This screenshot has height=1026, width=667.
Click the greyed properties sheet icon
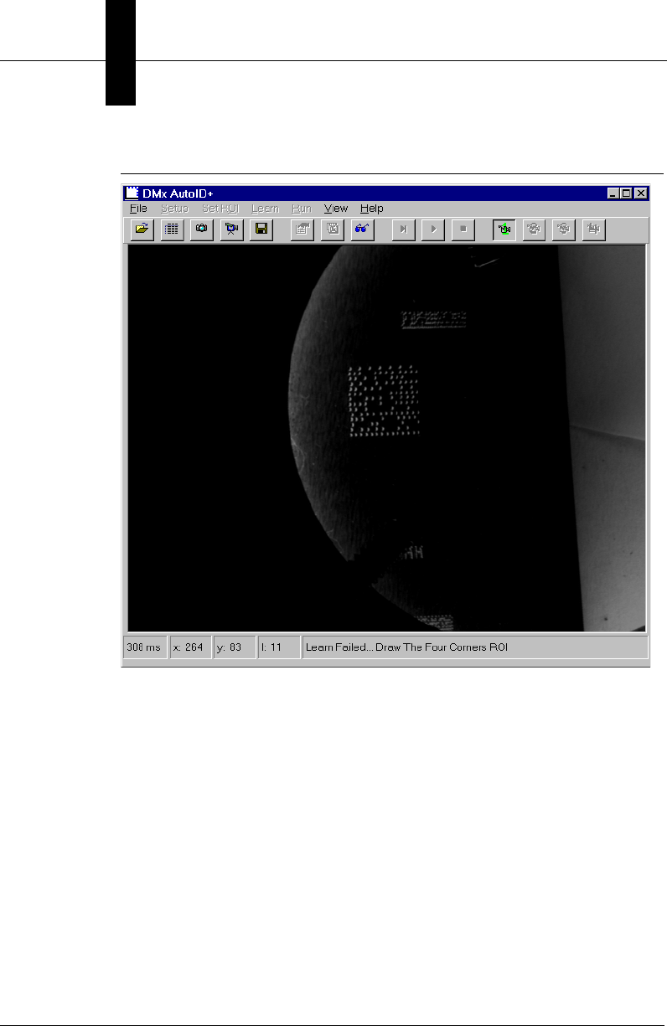click(302, 229)
